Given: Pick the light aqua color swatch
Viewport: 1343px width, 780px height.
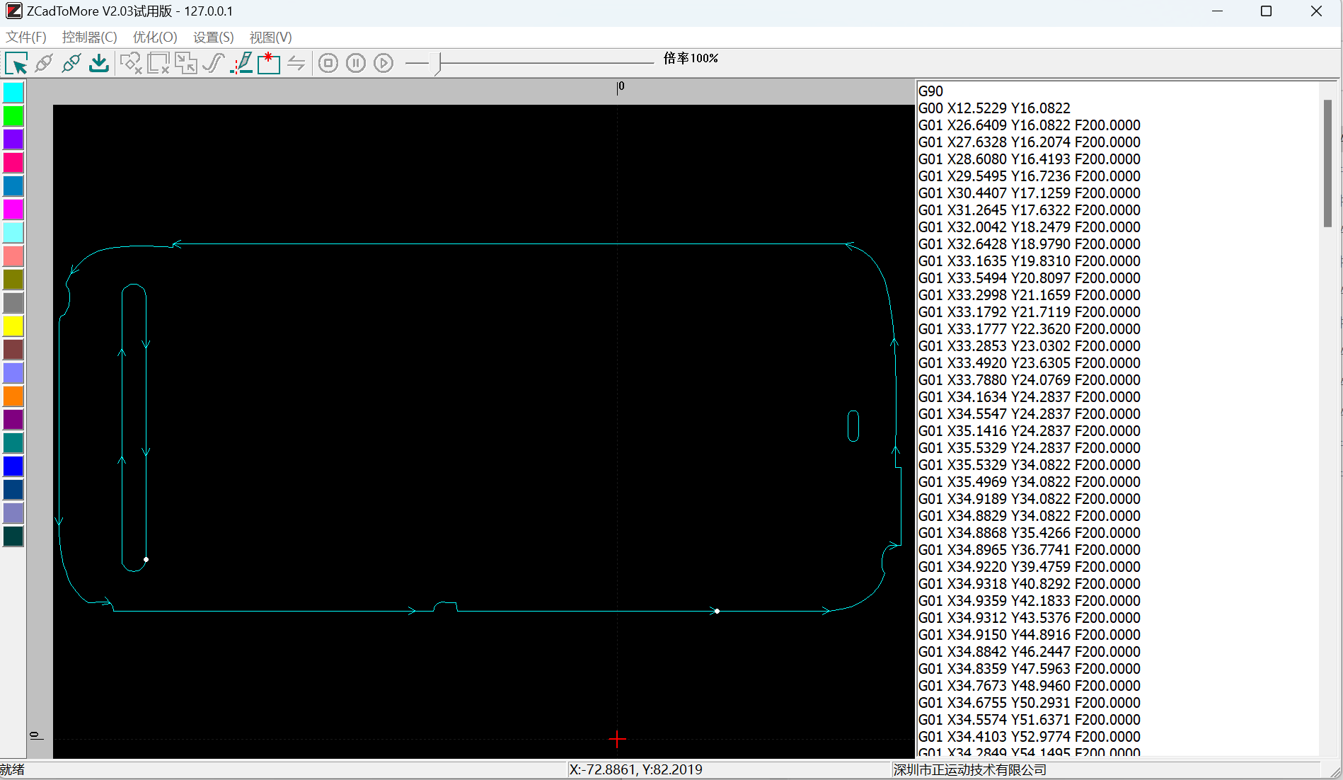Looking at the screenshot, I should pyautogui.click(x=13, y=233).
